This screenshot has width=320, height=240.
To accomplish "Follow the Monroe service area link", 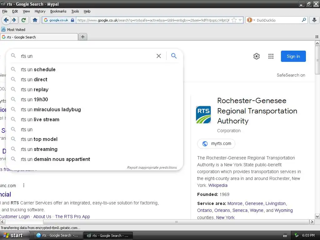I will (x=235, y=203).
